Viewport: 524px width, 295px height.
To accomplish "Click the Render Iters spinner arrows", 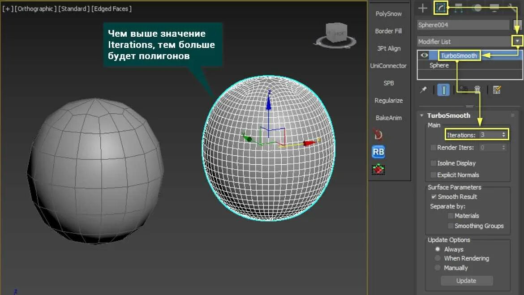I will pos(503,147).
